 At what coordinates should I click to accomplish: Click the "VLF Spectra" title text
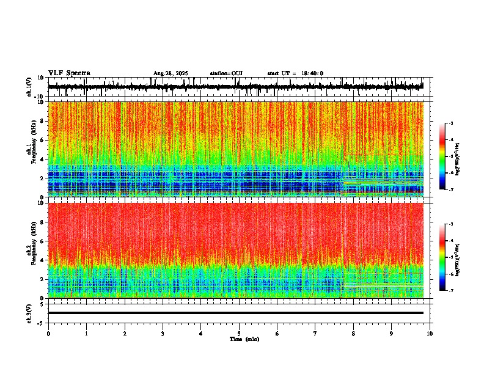pos(69,73)
